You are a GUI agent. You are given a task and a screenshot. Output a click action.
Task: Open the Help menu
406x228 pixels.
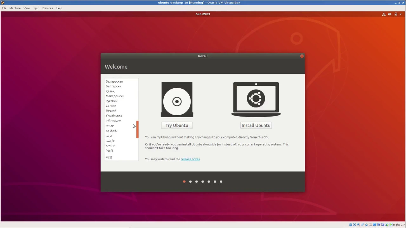pos(59,8)
